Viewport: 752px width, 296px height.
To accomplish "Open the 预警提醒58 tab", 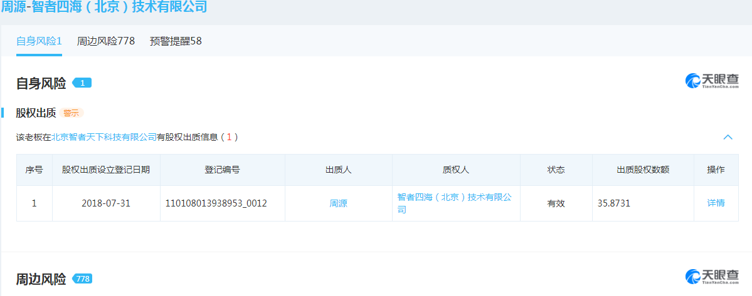I will click(176, 41).
